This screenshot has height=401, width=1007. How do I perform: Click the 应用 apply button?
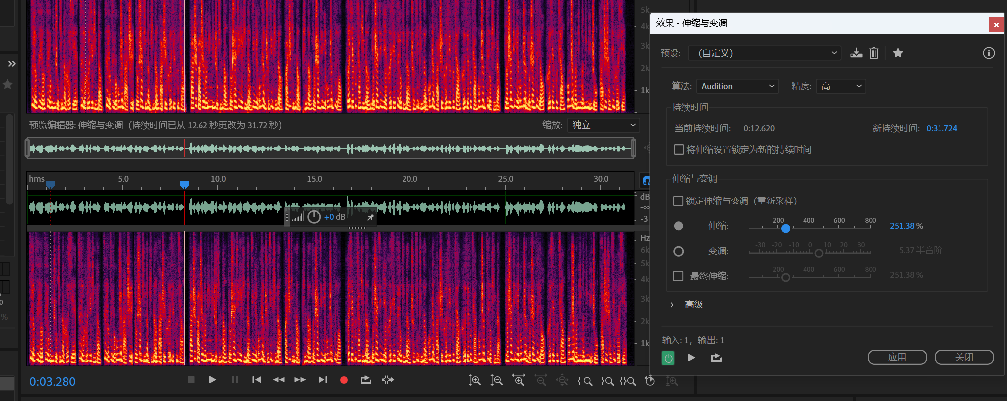point(897,357)
